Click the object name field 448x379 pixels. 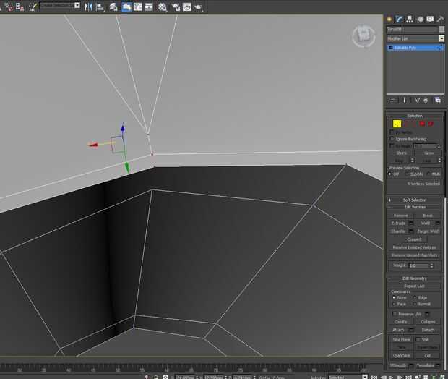[413, 29]
